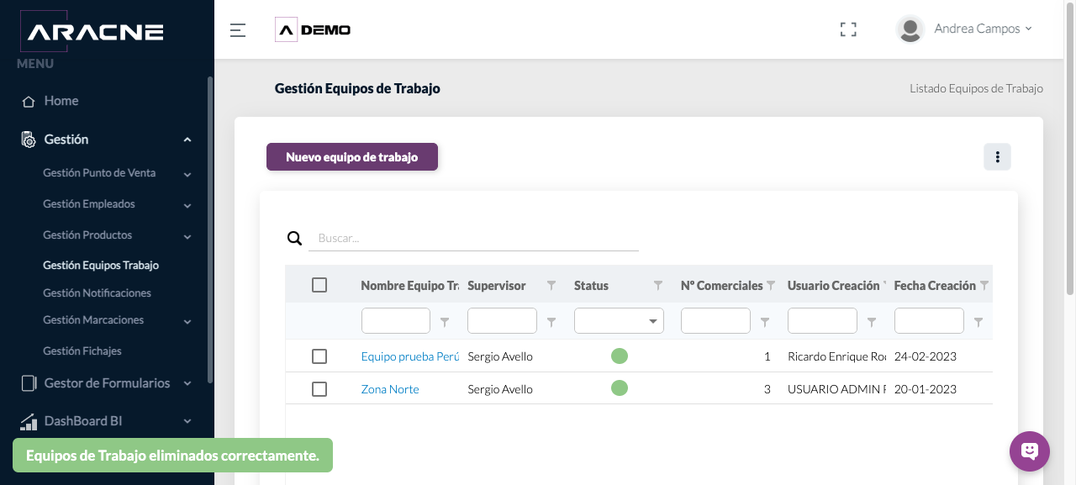Click filter icon on Supervisor column header
Screen dimensions: 1076x485
coord(551,286)
